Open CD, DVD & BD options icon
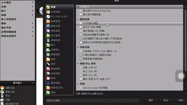 coord(48,17)
